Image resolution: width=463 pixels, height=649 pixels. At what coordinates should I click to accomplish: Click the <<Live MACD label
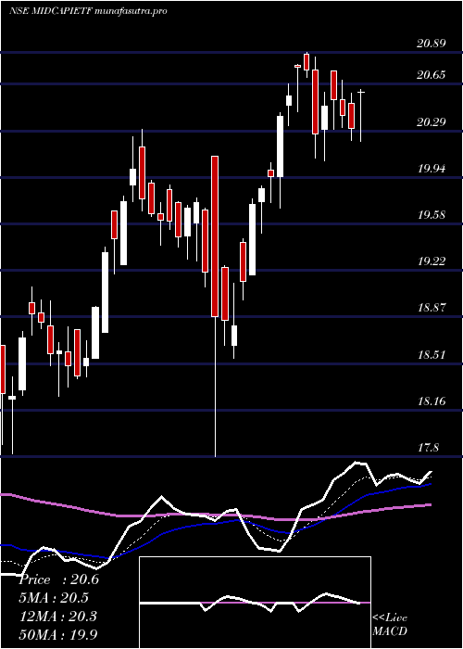tap(390, 625)
